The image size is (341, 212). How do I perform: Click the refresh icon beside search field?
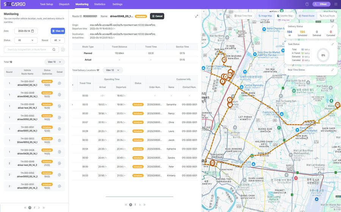click(63, 50)
